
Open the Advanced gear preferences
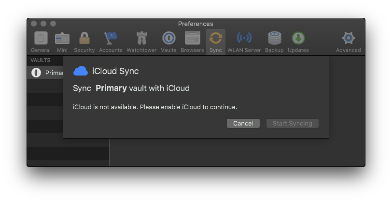click(348, 42)
